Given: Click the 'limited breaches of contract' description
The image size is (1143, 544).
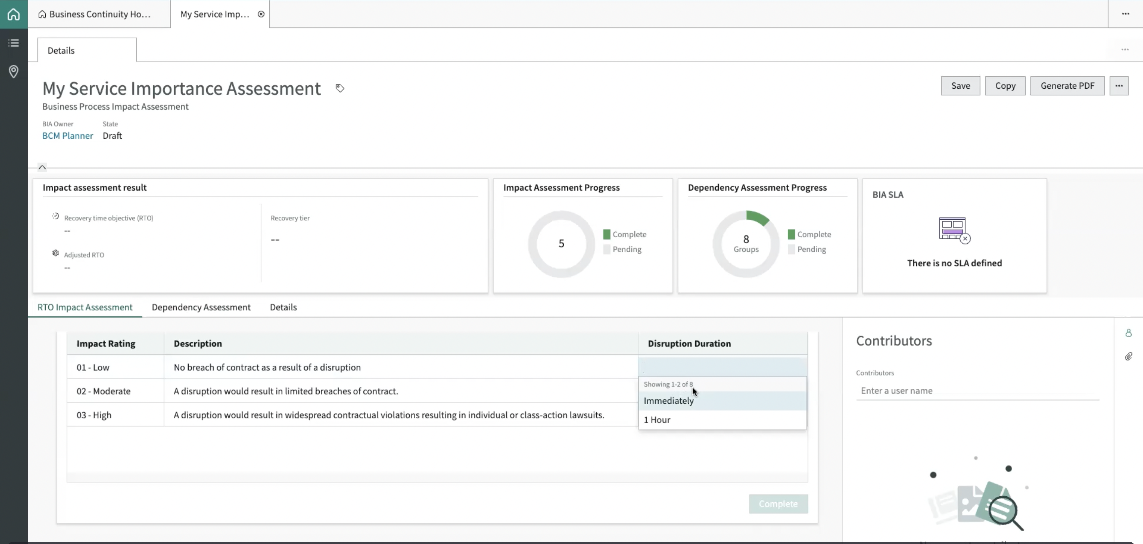Looking at the screenshot, I should click(286, 391).
